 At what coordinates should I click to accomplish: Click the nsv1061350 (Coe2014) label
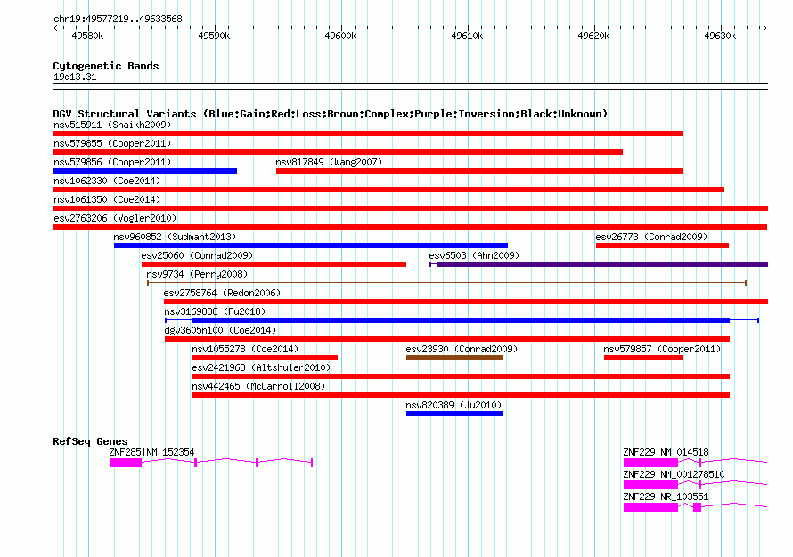click(x=107, y=199)
